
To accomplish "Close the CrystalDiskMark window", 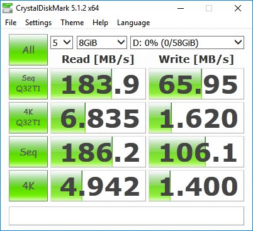I will coord(238,8).
